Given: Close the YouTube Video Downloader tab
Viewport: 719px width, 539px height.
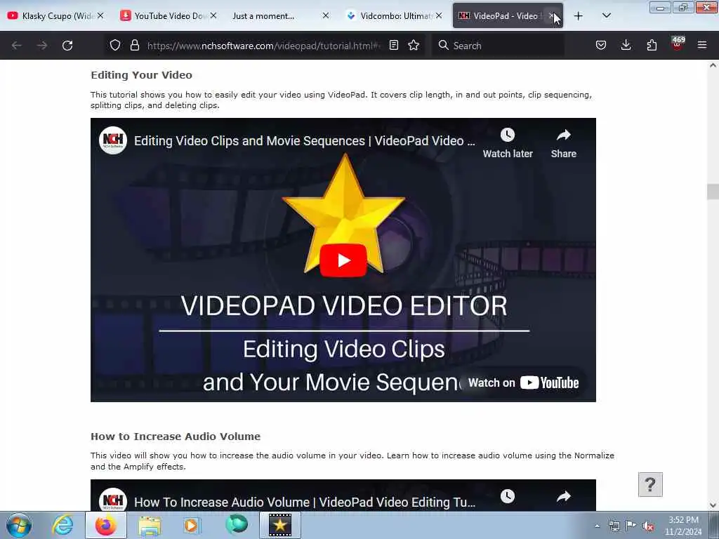Looking at the screenshot, I should (213, 16).
